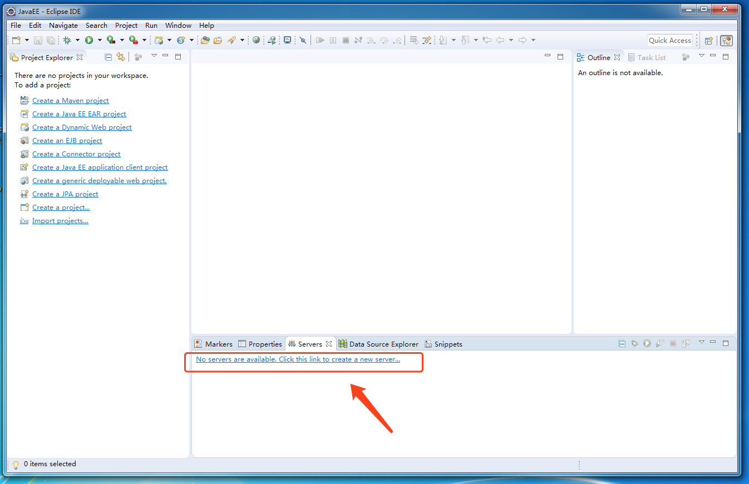
Task: Open Debug configurations dropdown arrow
Action: tap(77, 40)
